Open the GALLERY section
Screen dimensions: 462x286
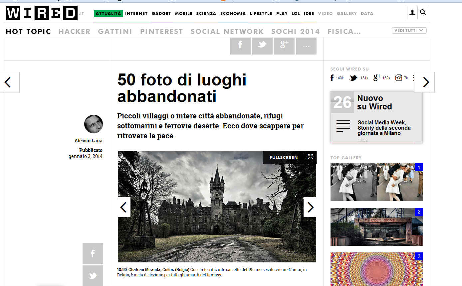coord(347,13)
